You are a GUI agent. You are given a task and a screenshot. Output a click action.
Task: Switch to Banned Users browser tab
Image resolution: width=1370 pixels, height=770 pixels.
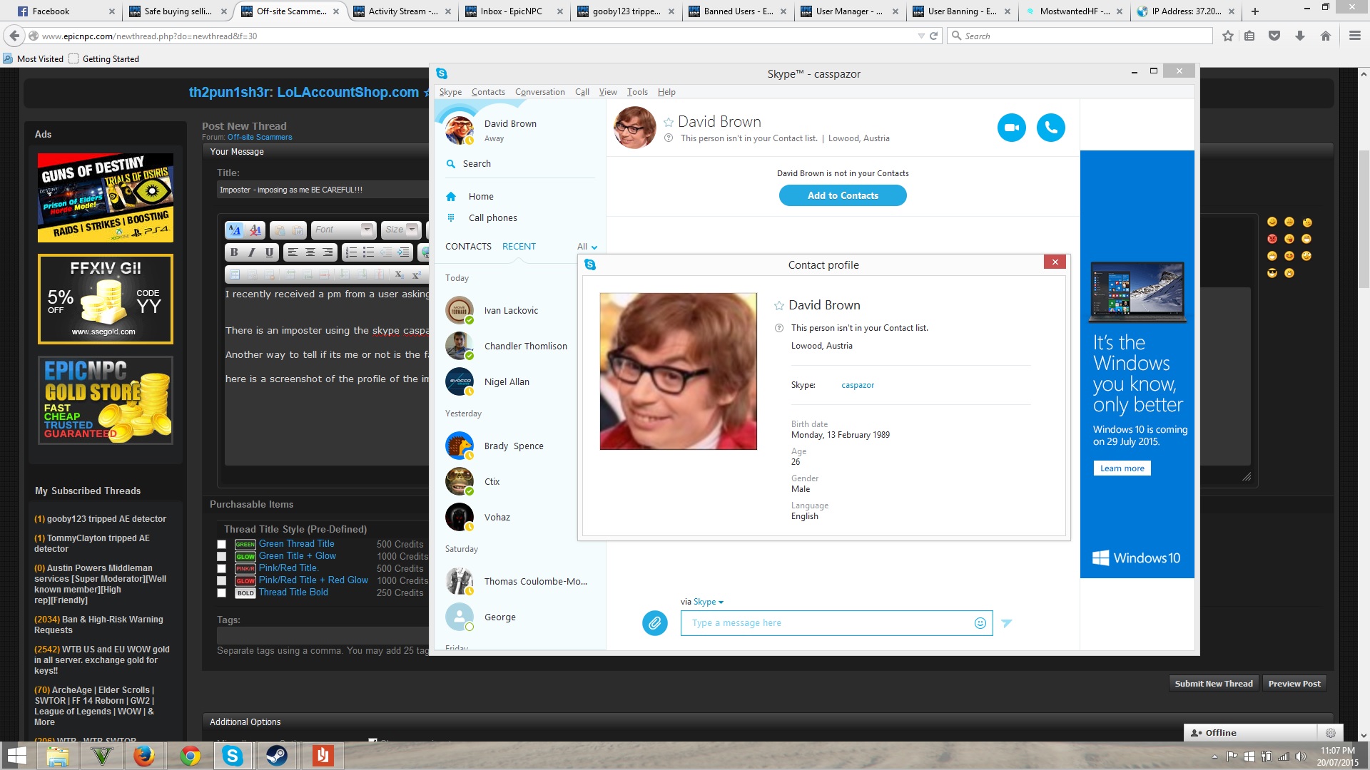737,11
